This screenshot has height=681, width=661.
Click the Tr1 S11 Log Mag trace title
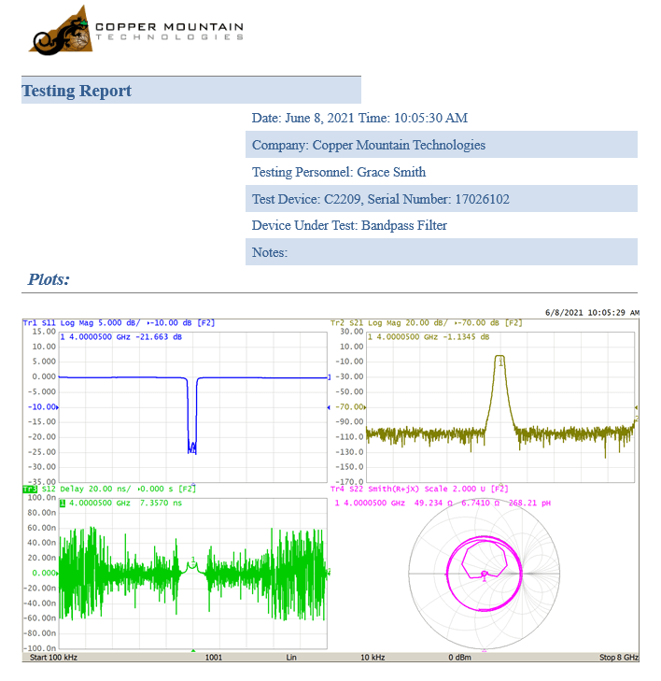119,323
